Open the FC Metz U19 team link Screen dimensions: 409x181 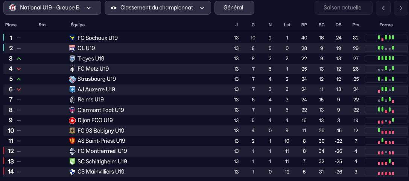coord(93,69)
